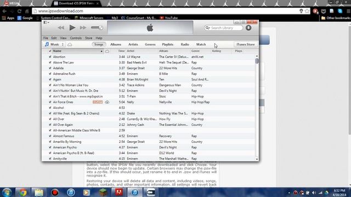351x197 pixels.
Task: Adjust the iTunes volume slider
Action: pos(97,28)
